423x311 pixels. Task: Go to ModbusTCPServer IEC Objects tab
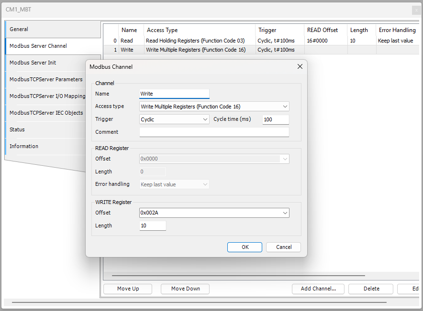(46, 113)
